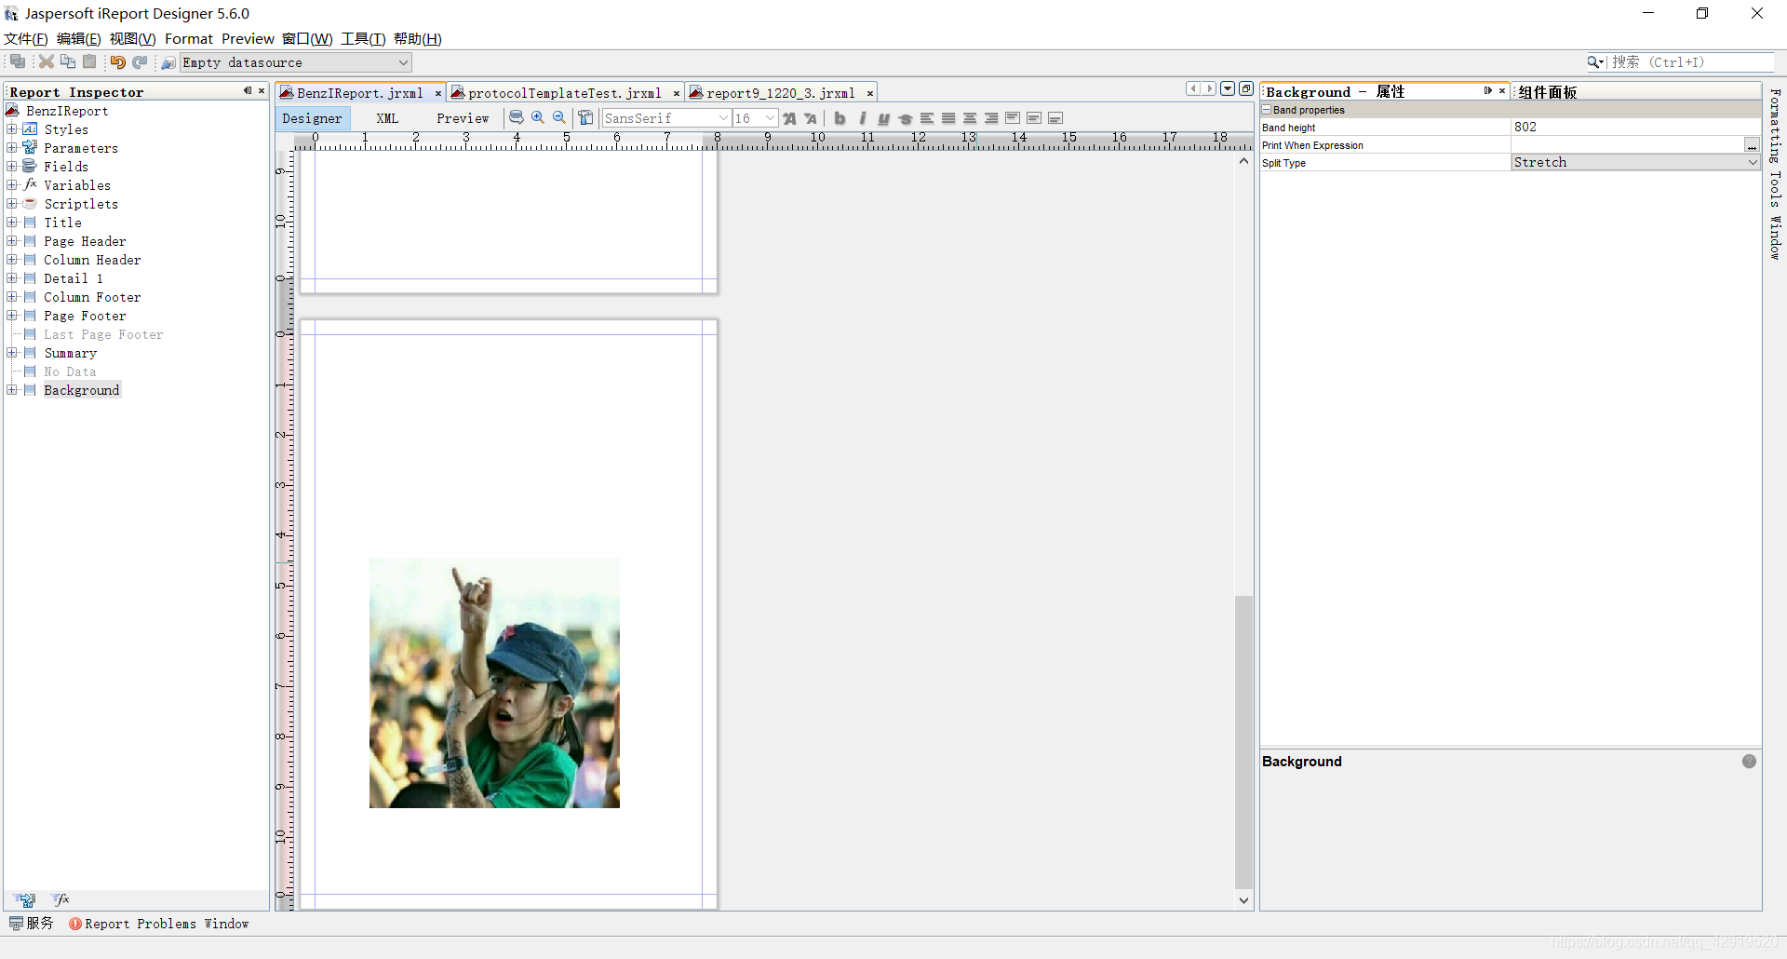
Task: Expand the Fields tree node
Action: (x=11, y=167)
